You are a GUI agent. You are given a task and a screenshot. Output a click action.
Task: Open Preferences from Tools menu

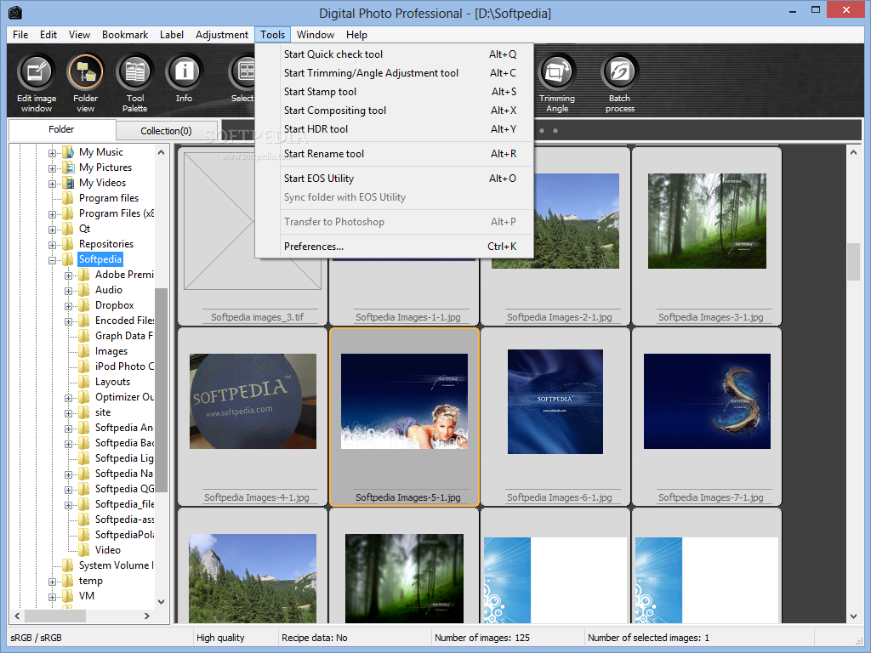(395, 247)
